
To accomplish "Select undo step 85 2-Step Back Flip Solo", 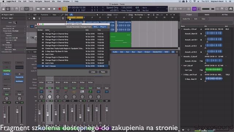I will point(73,51).
